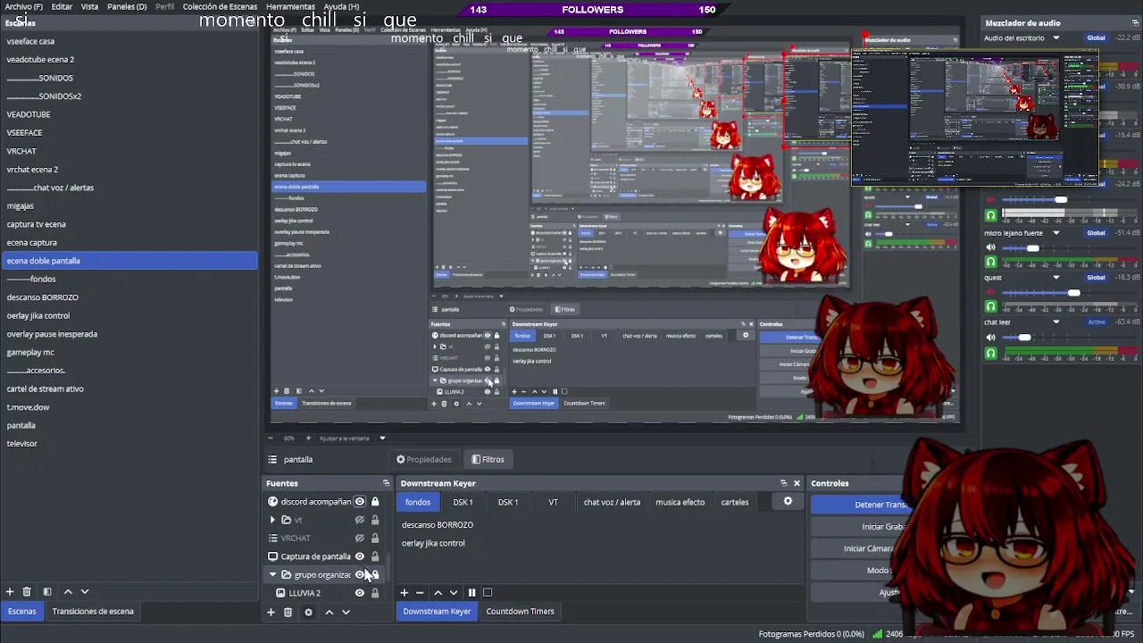The image size is (1143, 643).
Task: Toggle lock on the VRCHAT source
Action: click(375, 539)
